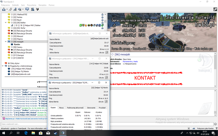The height and width of the screenshot is (136, 218).
Task: Click the channel tree scrollbar thumb
Action: 105,21
